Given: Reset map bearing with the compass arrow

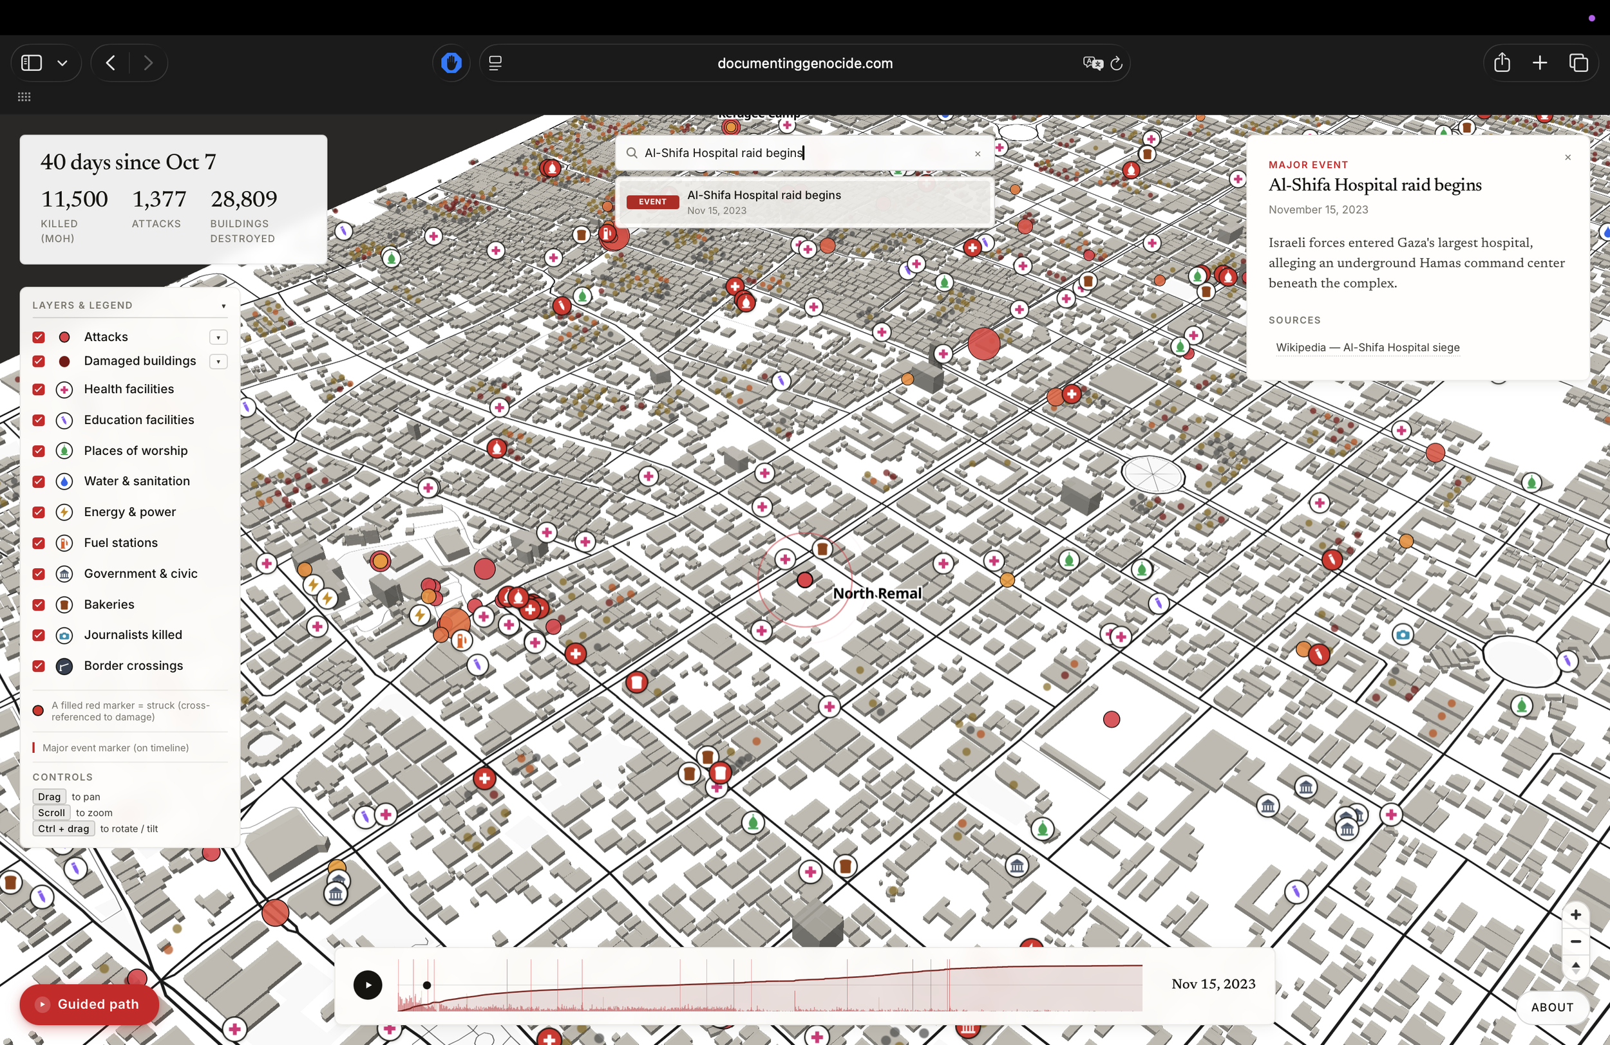Looking at the screenshot, I should click(1575, 967).
